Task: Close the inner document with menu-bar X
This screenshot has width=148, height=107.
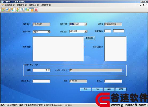Action: [x=146, y=5]
